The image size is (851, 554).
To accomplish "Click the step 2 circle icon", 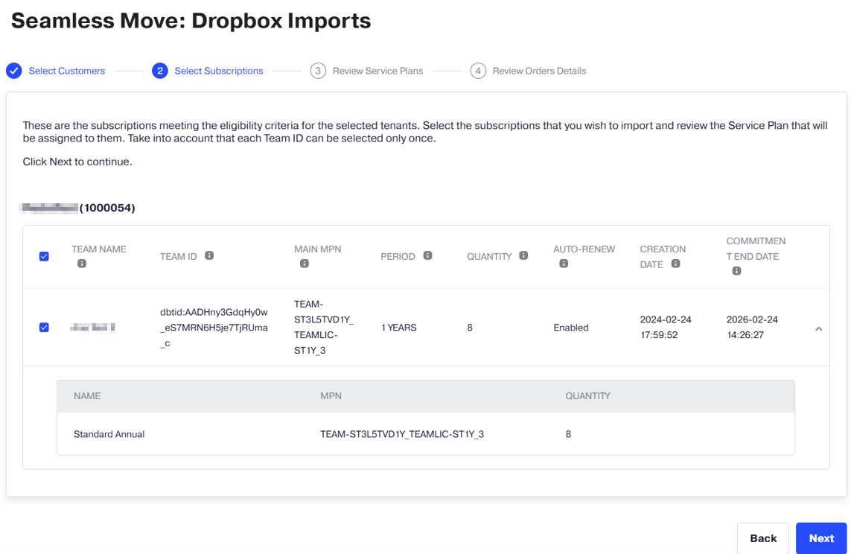I will (159, 71).
